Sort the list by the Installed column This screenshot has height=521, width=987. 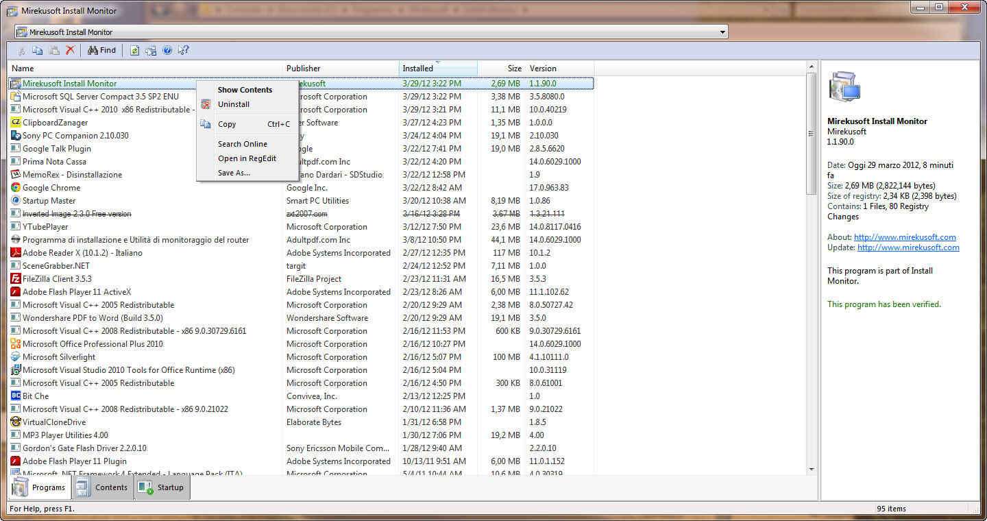[437, 69]
